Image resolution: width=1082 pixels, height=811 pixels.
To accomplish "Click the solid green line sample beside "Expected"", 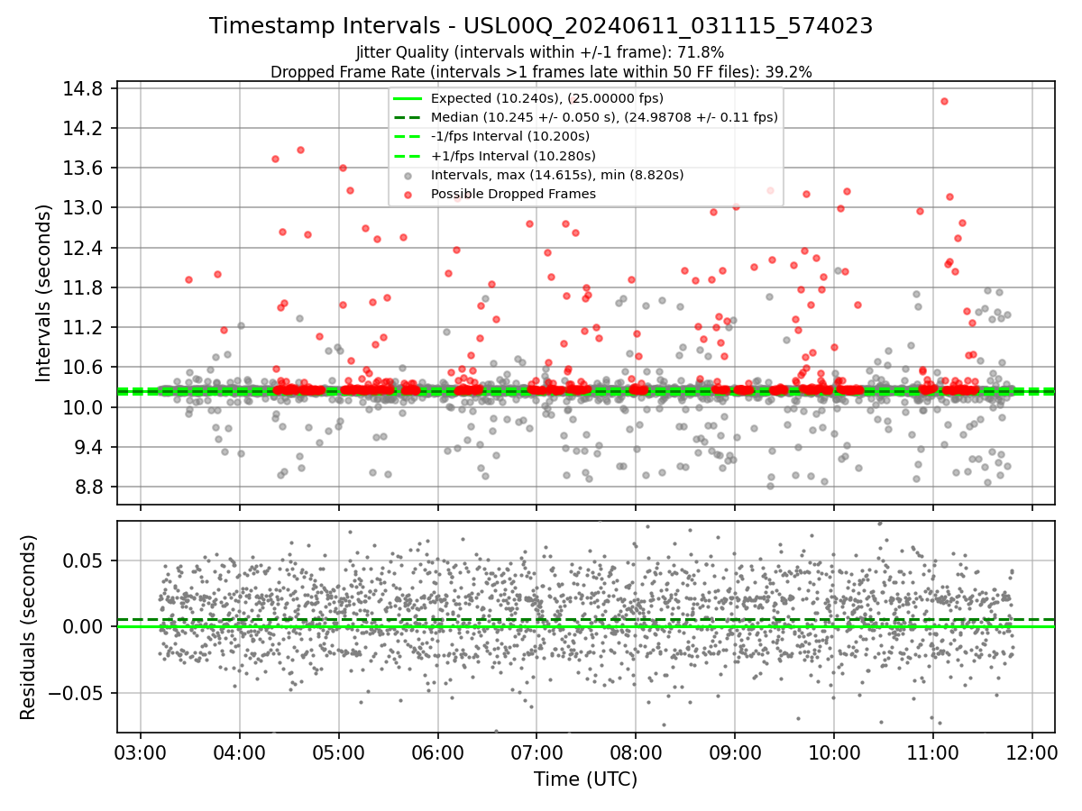I will pos(408,98).
